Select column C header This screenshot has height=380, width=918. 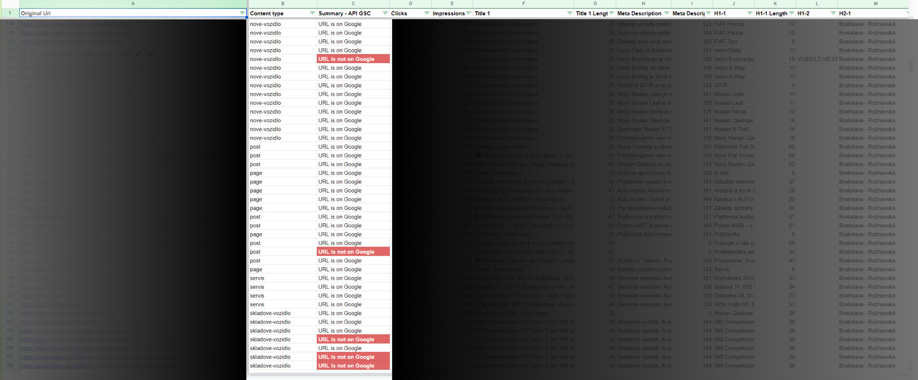(x=353, y=4)
